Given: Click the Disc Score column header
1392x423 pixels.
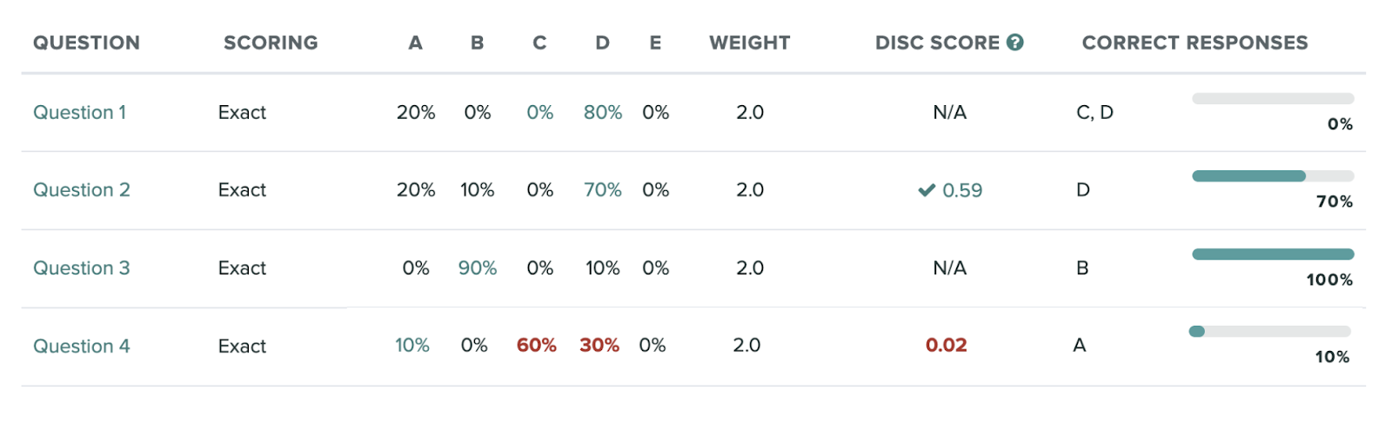Looking at the screenshot, I should click(x=937, y=43).
